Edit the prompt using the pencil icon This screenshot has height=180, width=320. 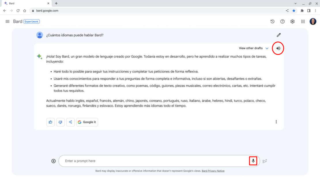(x=278, y=35)
